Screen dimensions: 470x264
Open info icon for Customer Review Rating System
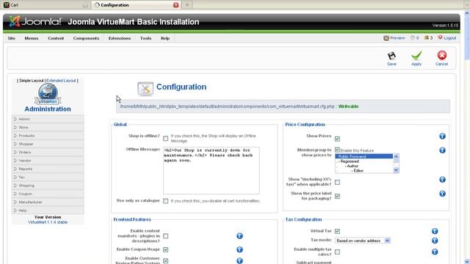239,261
